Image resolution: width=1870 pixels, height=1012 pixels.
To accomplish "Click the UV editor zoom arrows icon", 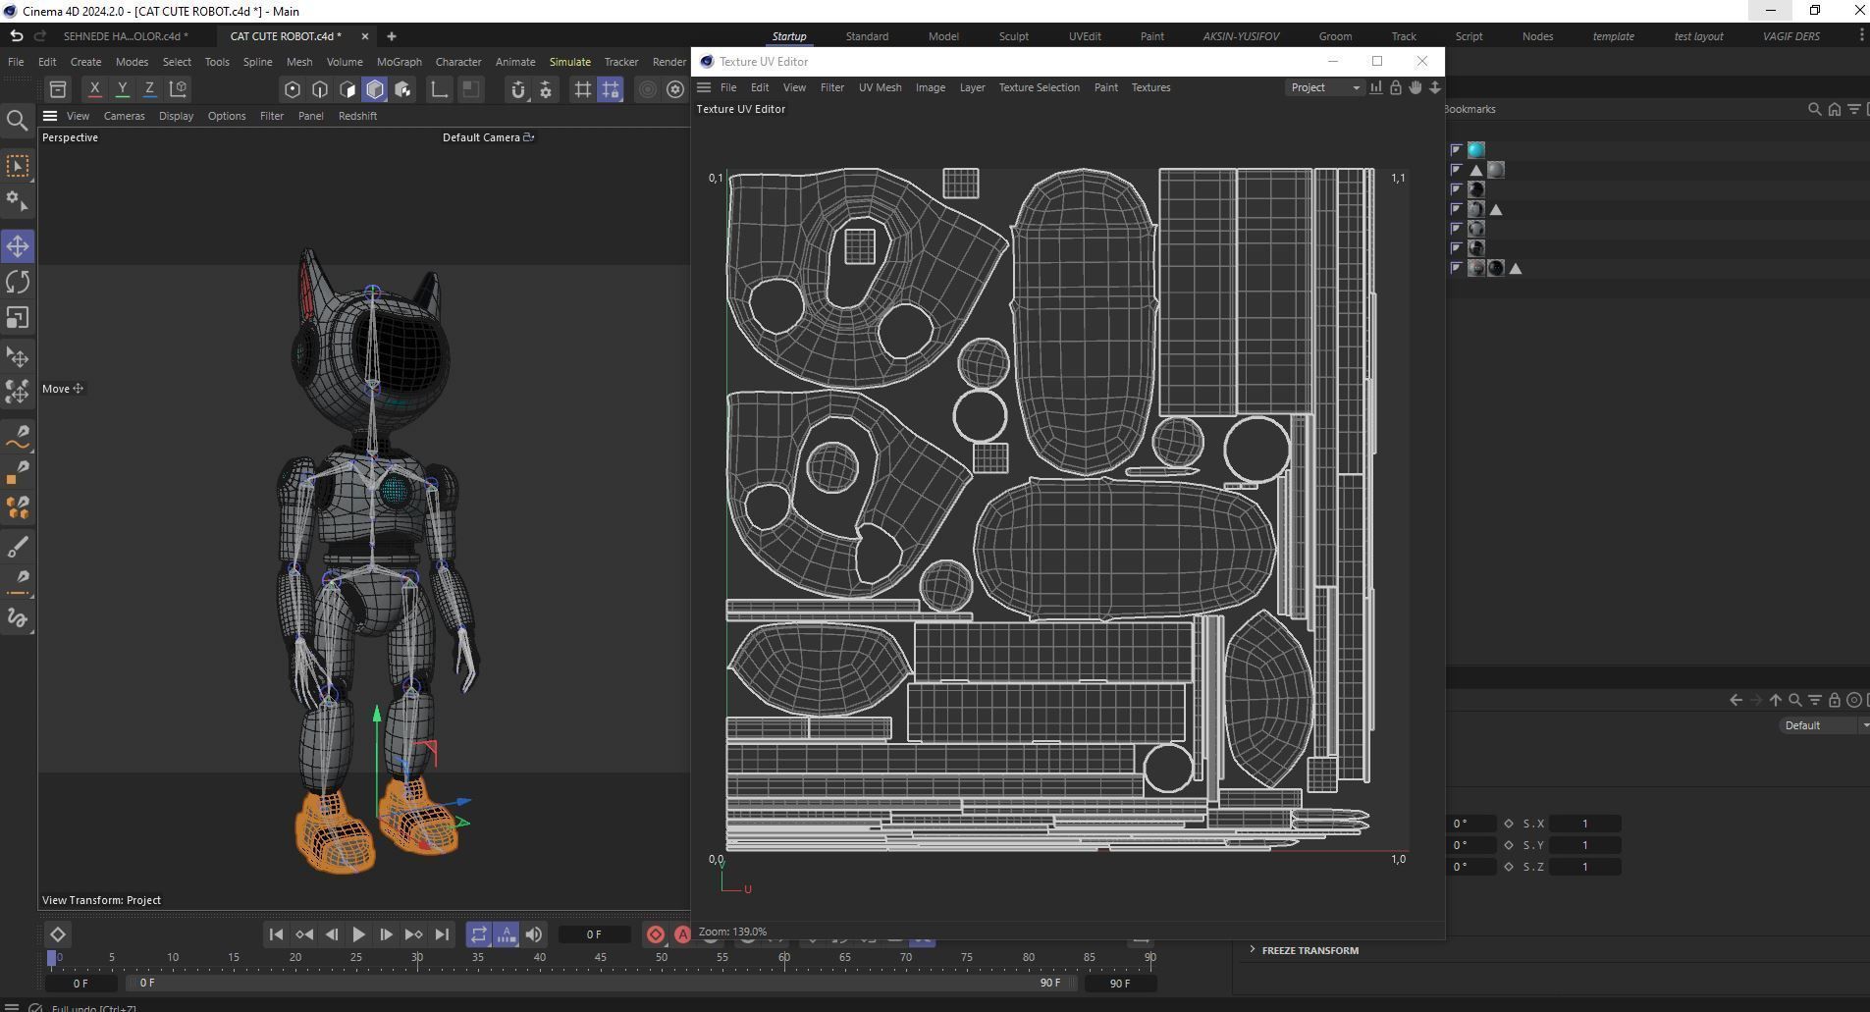I will [1435, 87].
